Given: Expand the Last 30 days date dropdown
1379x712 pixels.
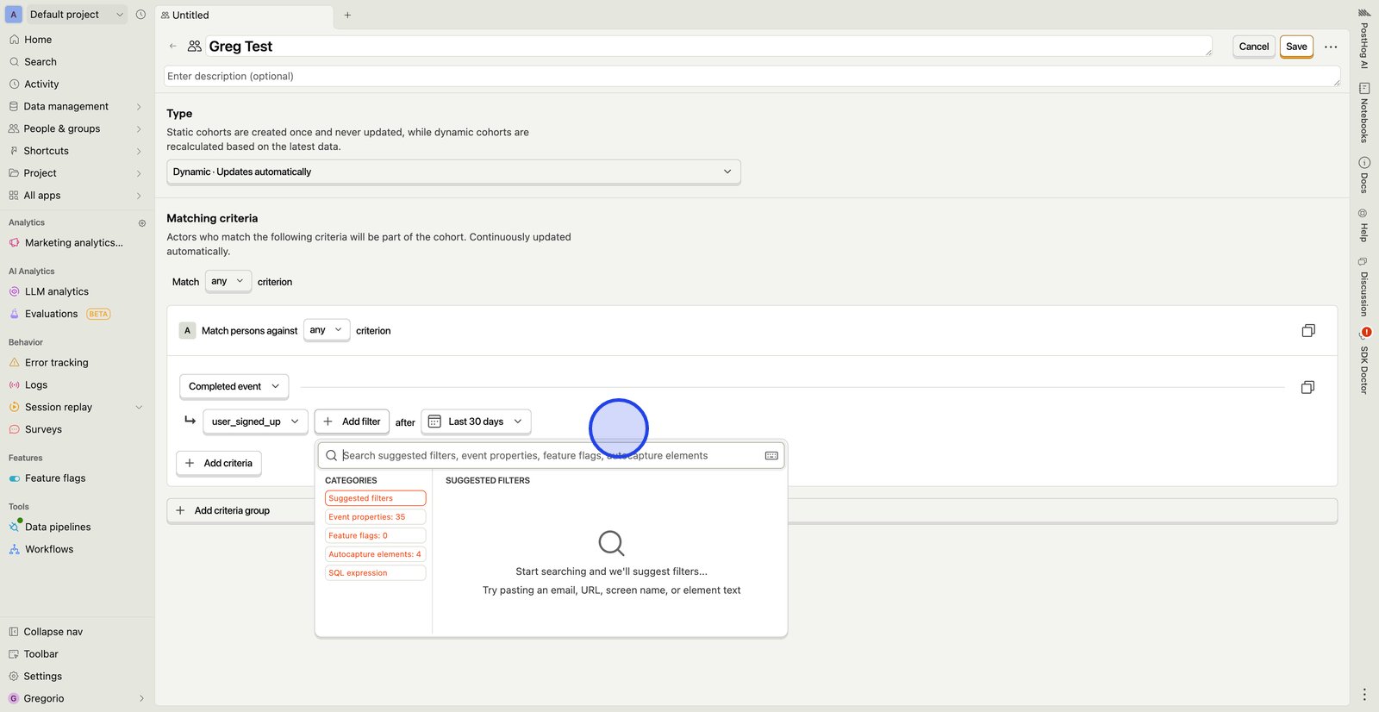Looking at the screenshot, I should [x=476, y=422].
